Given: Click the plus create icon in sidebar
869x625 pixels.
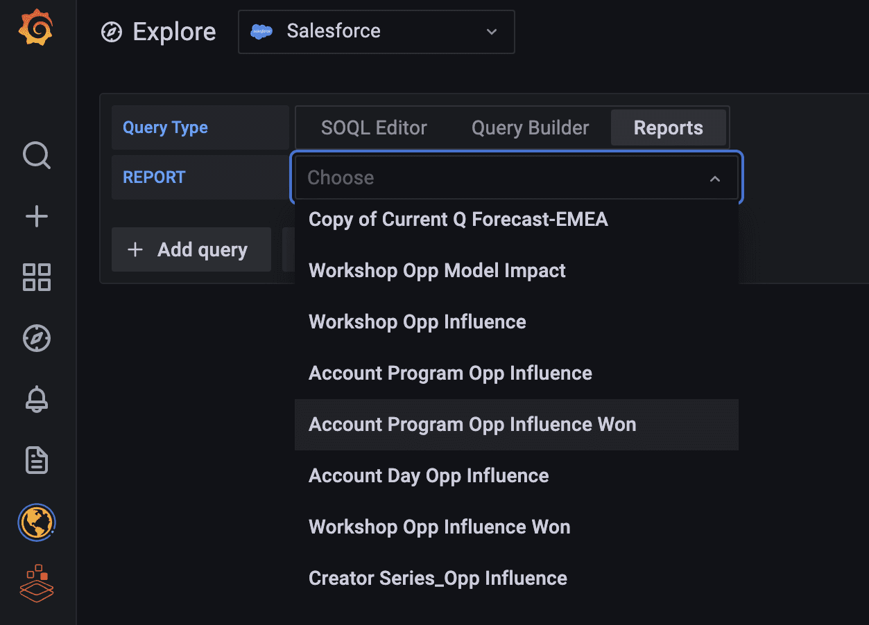Looking at the screenshot, I should coord(37,216).
